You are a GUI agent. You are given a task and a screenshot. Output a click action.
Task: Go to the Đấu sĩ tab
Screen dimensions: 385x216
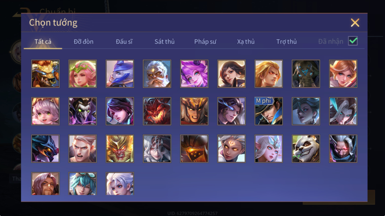(124, 42)
